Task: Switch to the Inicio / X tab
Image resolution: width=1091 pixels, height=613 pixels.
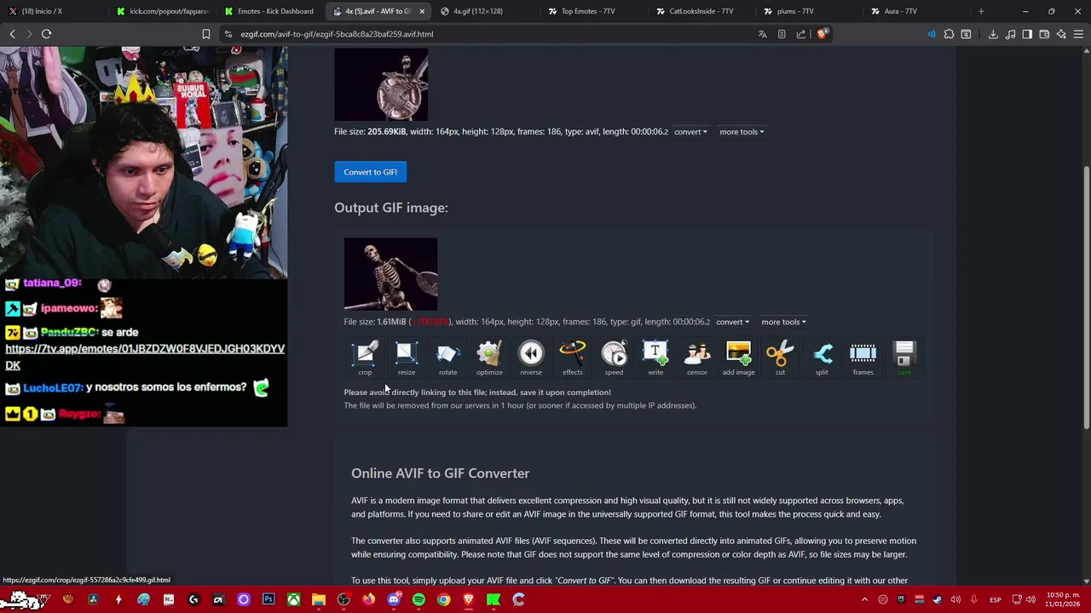Action: pyautogui.click(x=53, y=11)
